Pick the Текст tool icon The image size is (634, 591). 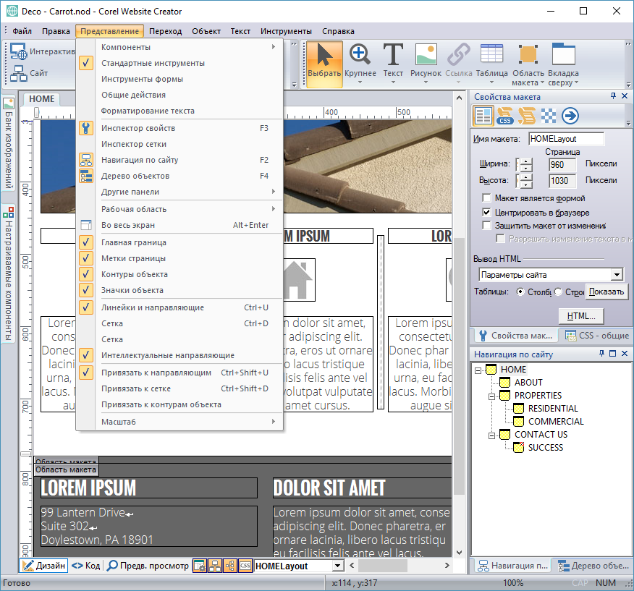tap(393, 63)
